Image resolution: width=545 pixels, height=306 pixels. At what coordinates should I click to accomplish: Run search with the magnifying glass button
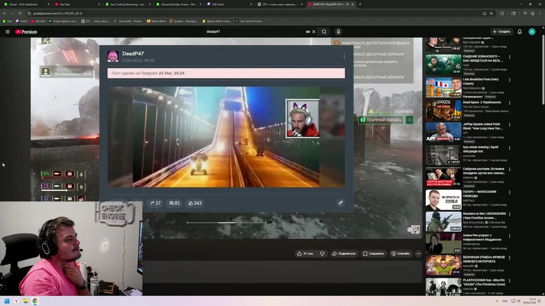tap(324, 31)
